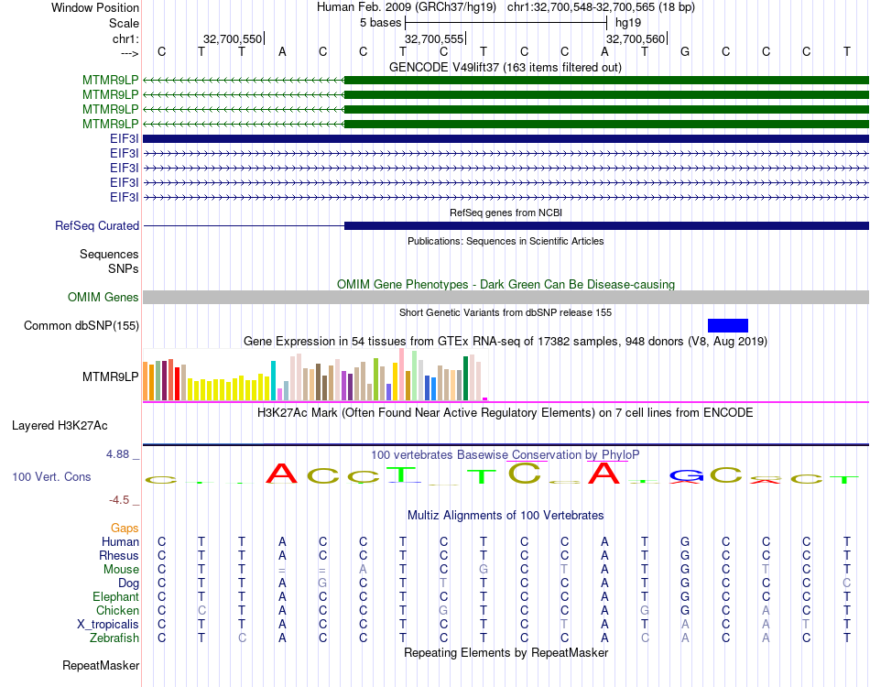Click the Elephant alignment row label

(x=116, y=596)
